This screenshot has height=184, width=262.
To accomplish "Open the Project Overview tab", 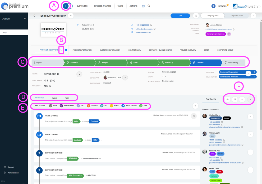I will tap(188, 50).
